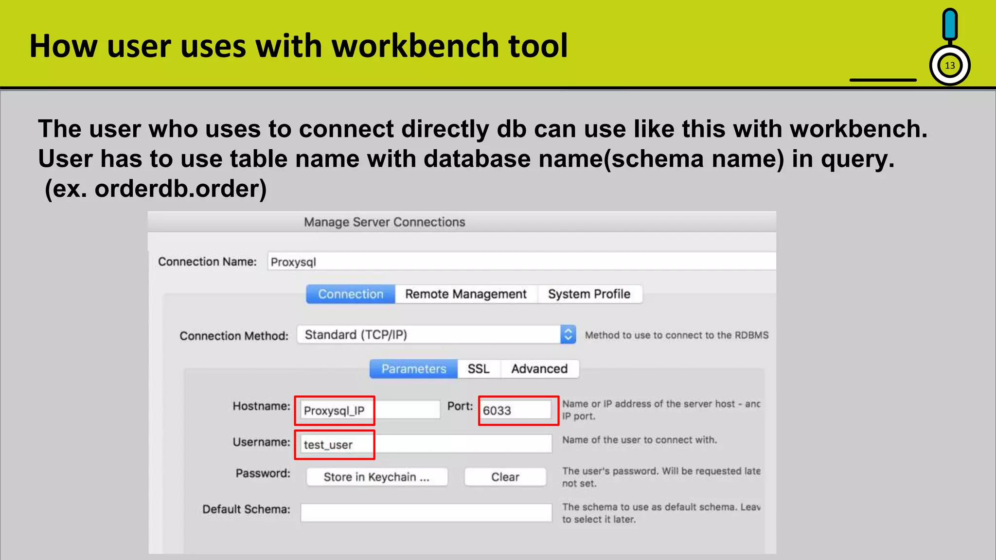The image size is (996, 560).
Task: Click the 'Name or IP address of the server' hint
Action: 661,410
